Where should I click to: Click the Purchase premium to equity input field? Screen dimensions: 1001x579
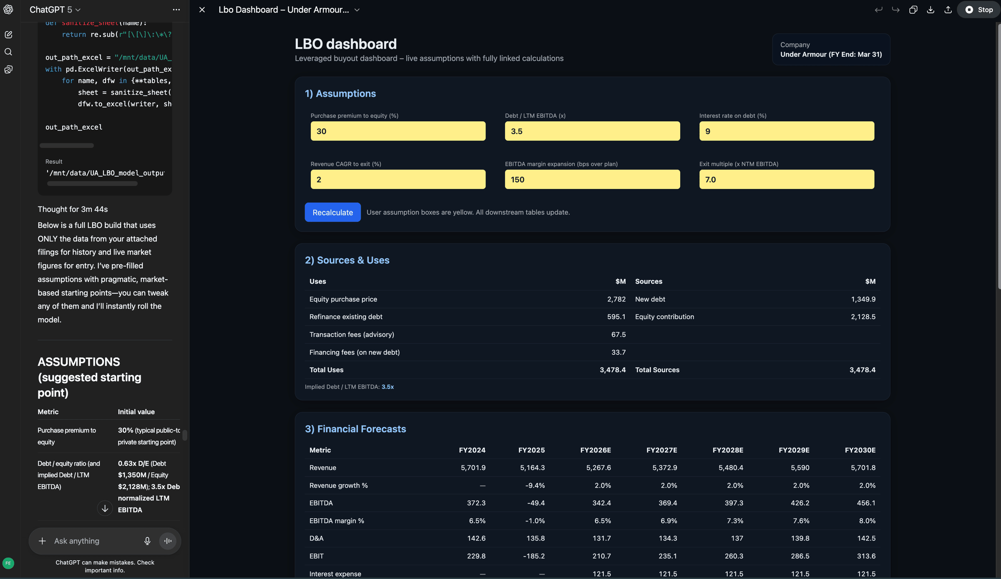pos(398,131)
